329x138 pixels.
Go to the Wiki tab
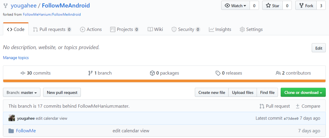click(155, 29)
